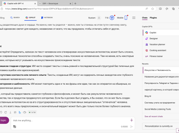Click the profile avatar icon next to Rustam

tap(99, 18)
